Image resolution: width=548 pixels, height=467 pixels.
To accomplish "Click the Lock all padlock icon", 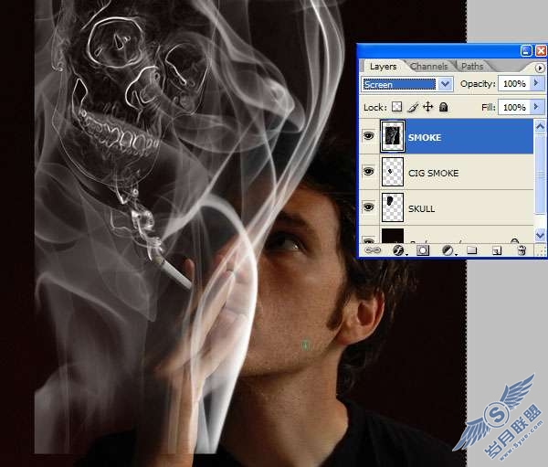I will click(444, 107).
